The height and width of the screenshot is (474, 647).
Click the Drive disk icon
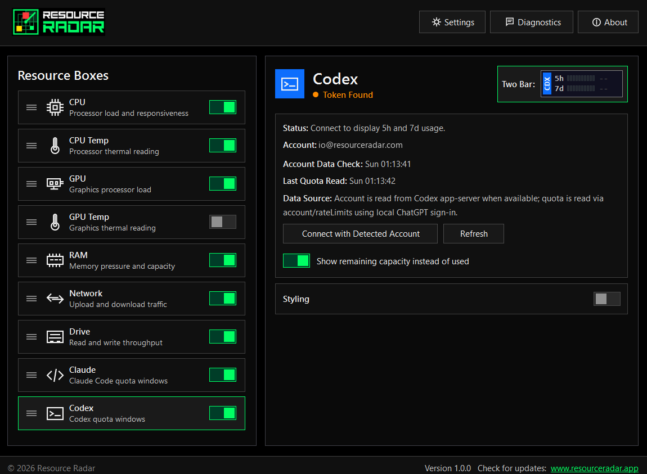(55, 337)
